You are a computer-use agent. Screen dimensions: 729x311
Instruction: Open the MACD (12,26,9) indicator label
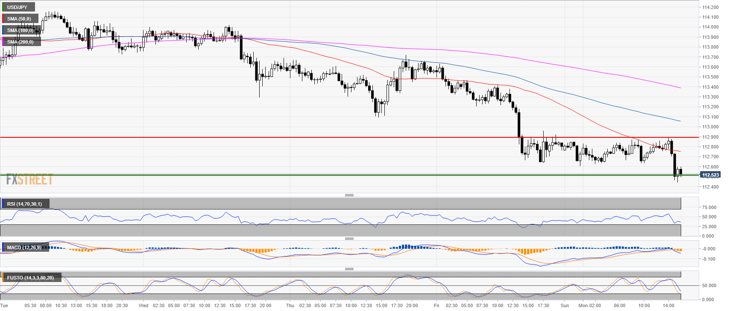(x=24, y=247)
